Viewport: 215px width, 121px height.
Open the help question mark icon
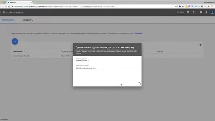[201, 12]
